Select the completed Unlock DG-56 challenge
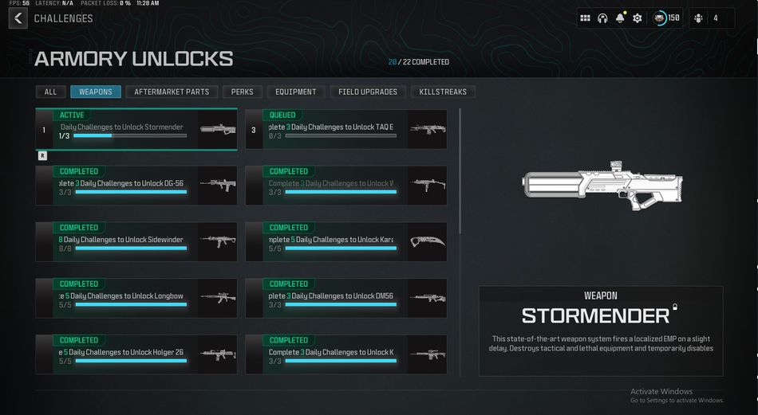Viewport: 758px width, 415px height. pos(136,186)
